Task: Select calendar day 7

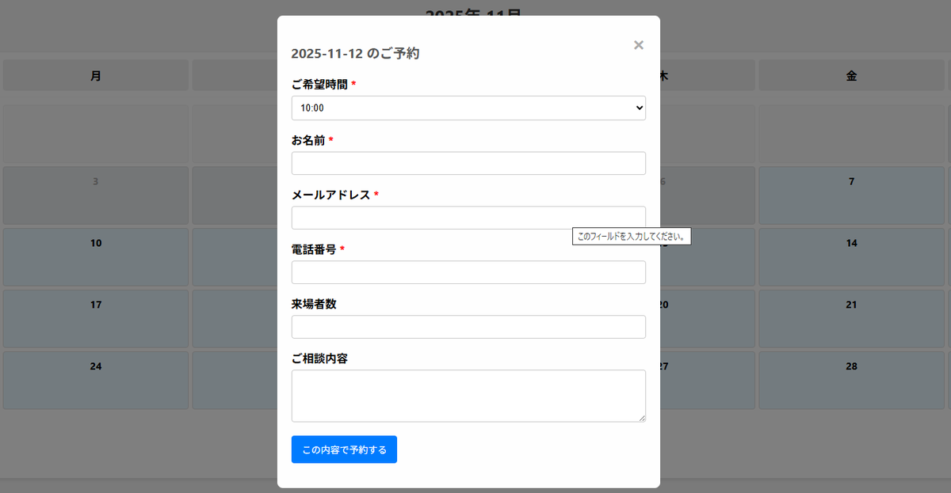Action: (x=851, y=195)
